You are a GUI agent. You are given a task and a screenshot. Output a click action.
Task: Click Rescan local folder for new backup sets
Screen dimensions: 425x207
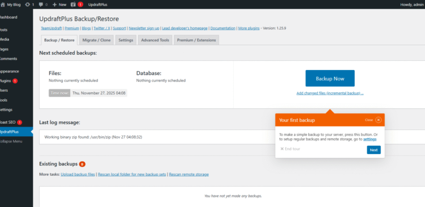[x=132, y=174]
